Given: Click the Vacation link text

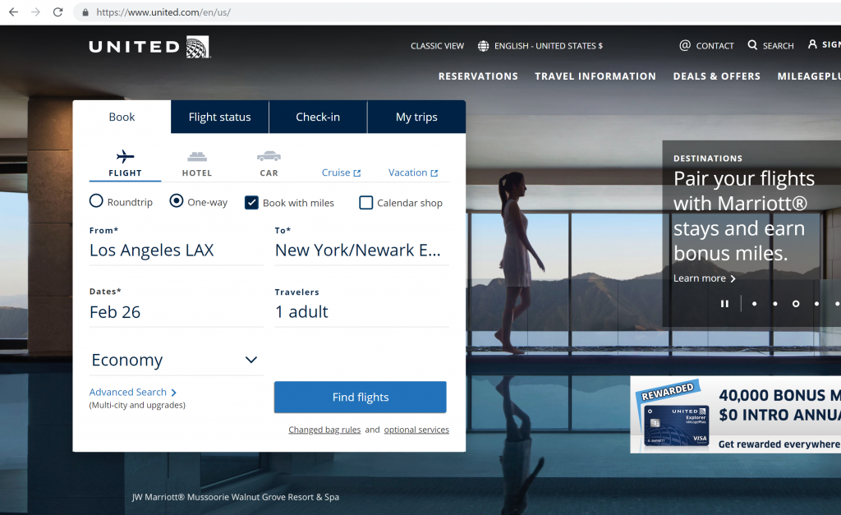Looking at the screenshot, I should [407, 172].
